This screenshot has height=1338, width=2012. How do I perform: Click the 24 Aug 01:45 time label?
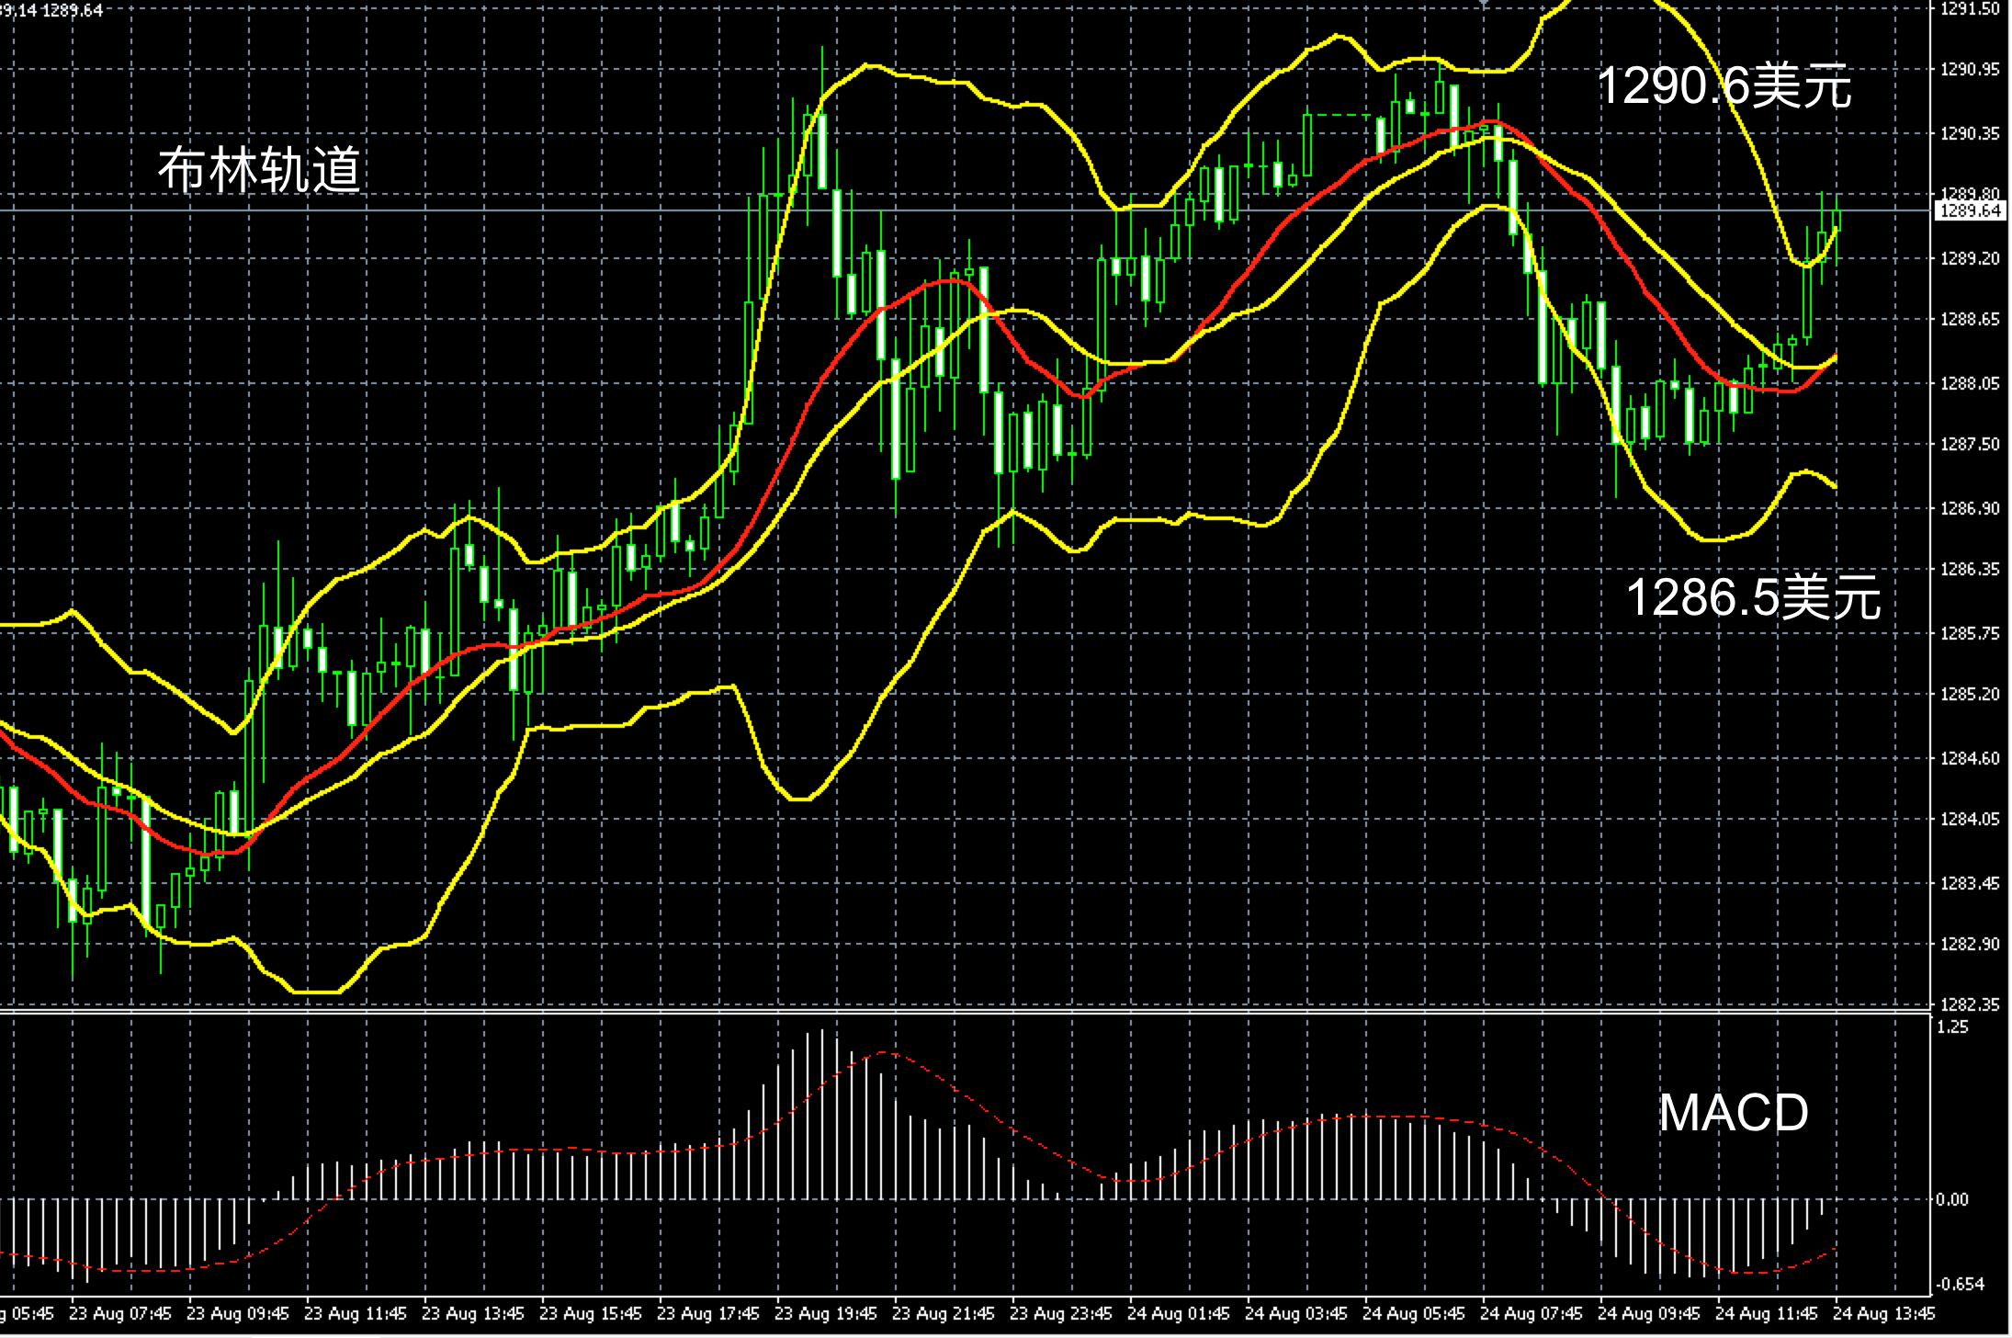click(x=1178, y=1314)
